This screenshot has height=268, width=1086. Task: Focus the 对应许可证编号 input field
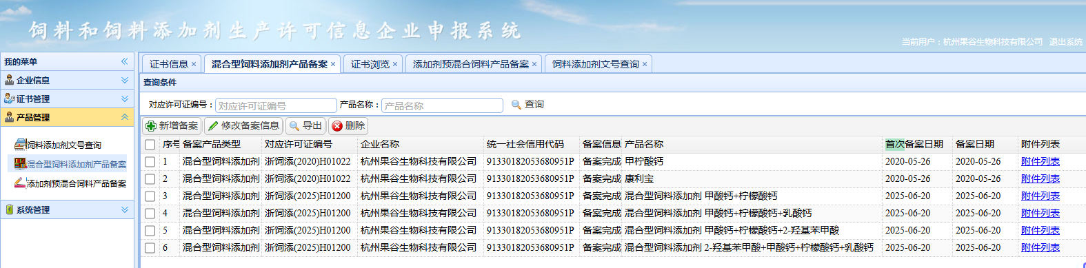(x=276, y=105)
